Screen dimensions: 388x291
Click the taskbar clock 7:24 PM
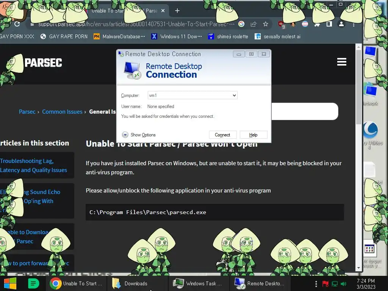tap(366, 284)
